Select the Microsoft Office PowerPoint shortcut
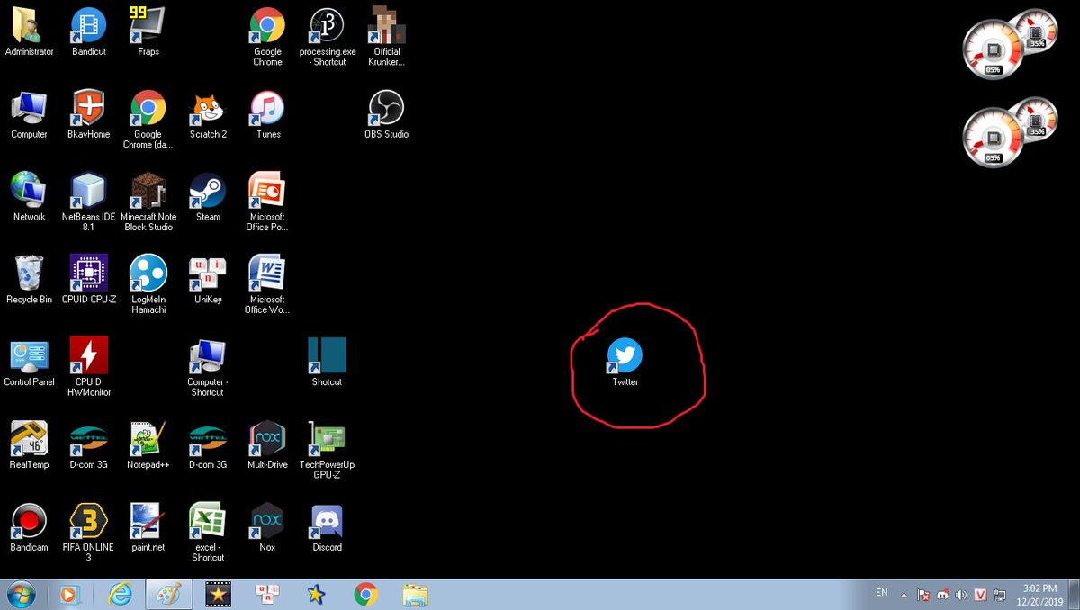 click(267, 202)
